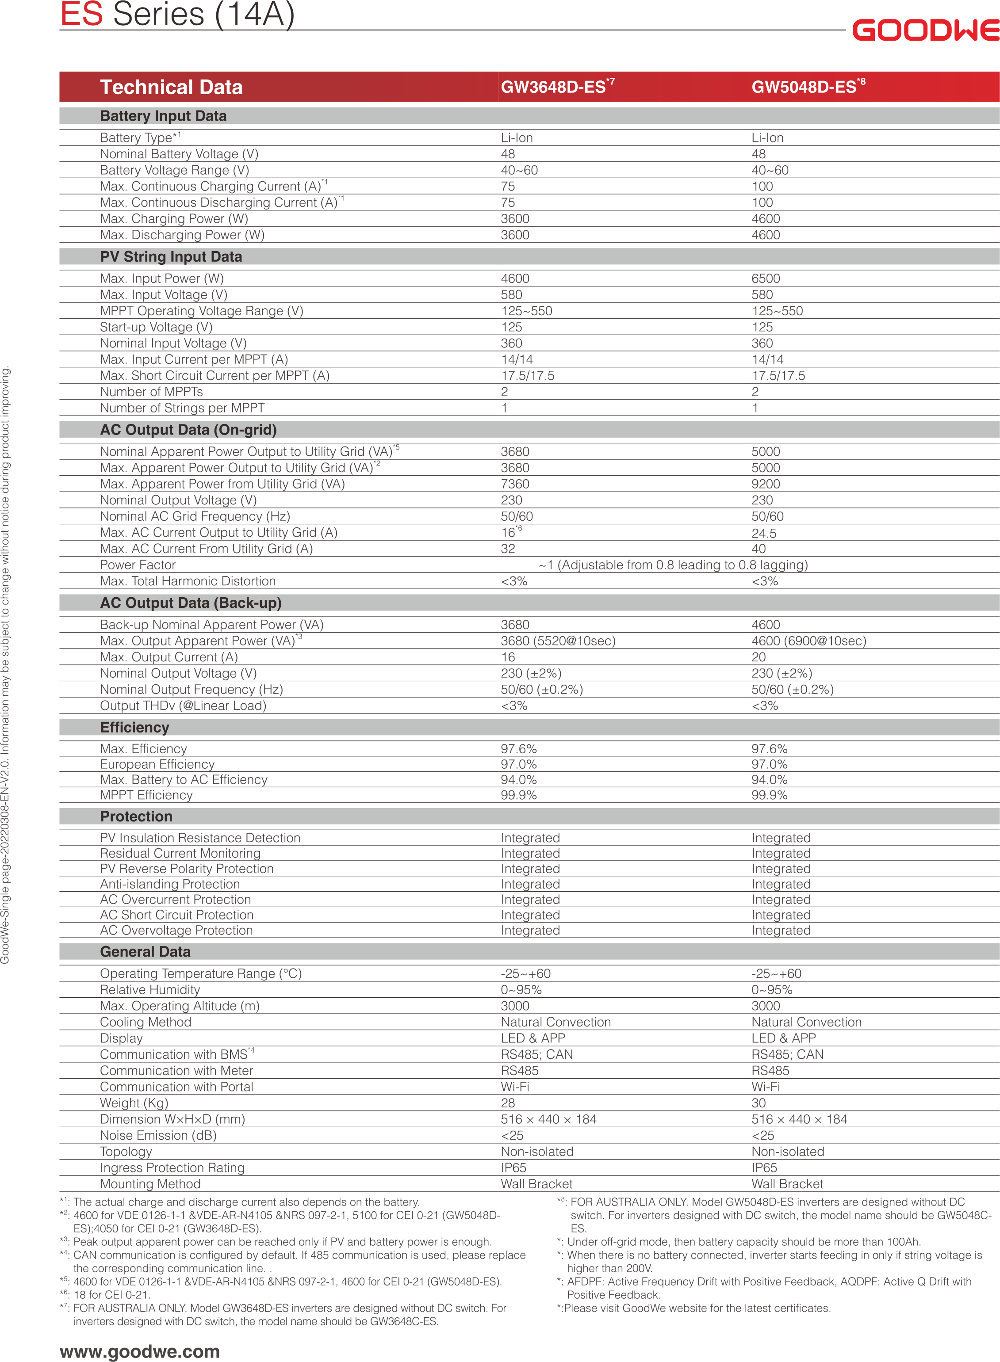Viewport: 1000px width, 1362px height.
Task: Click 'Nominal Output Frequency (Hz)' label
Action: click(x=191, y=689)
